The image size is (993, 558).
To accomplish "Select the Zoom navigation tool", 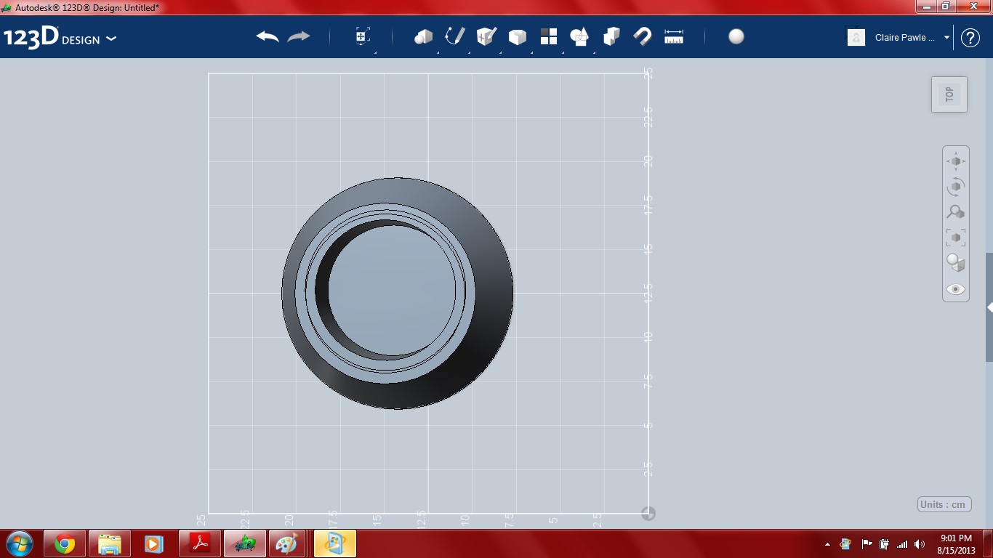I will pyautogui.click(x=956, y=212).
